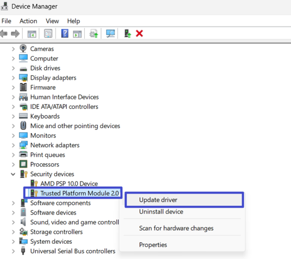The image size is (291, 259).
Task: Select the Computer label
Action: click(44, 59)
